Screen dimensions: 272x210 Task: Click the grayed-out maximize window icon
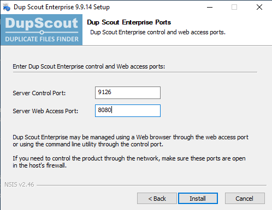[234, 7]
